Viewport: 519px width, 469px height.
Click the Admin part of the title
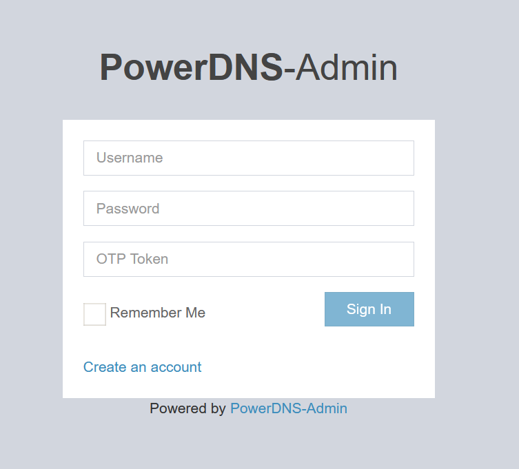point(346,67)
